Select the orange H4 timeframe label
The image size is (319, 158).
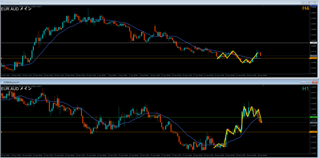305,8
